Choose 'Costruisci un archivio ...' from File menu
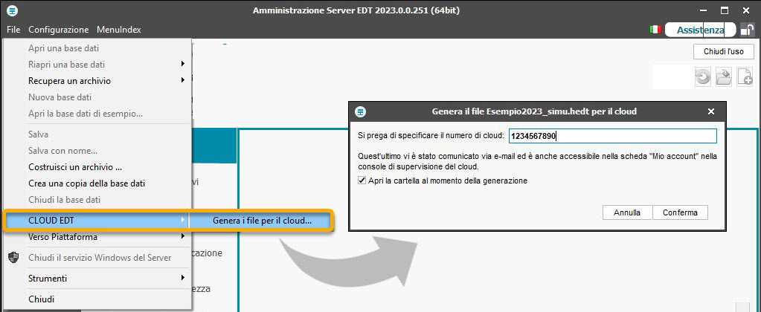The height and width of the screenshot is (312, 761). click(75, 167)
